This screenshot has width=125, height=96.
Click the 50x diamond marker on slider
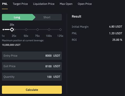pyautogui.click(x=26, y=30)
